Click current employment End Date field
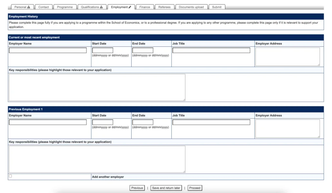The height and width of the screenshot is (193, 332). [143, 51]
